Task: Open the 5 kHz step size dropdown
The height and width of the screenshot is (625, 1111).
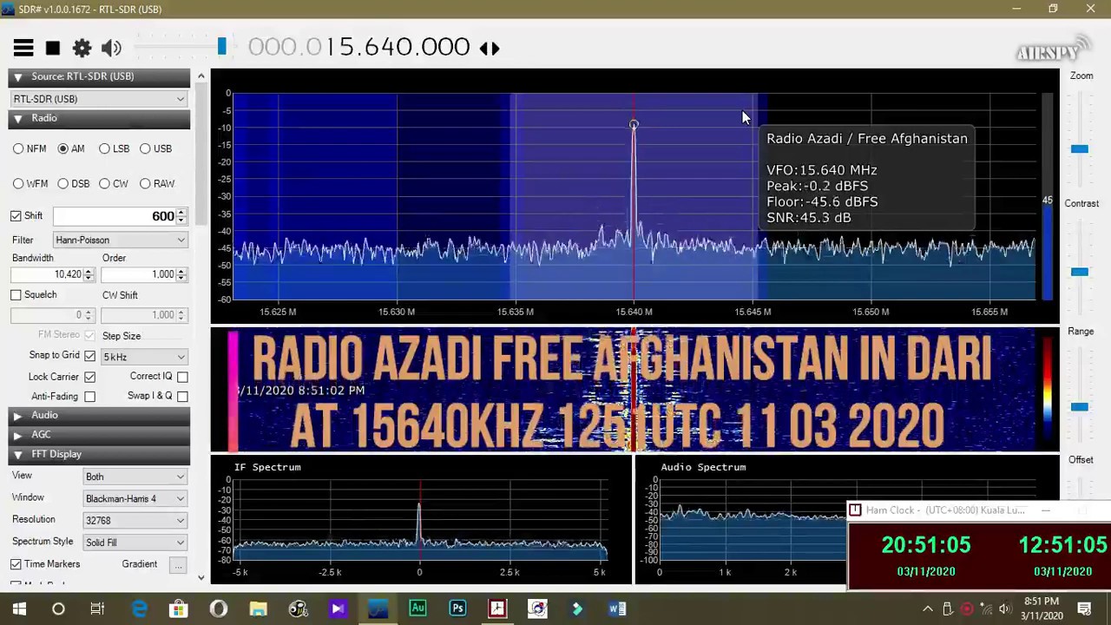Action: [x=144, y=357]
